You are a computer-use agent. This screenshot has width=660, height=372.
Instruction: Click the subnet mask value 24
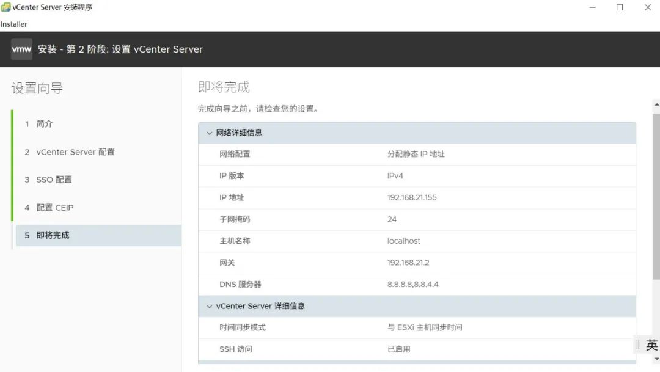pos(392,219)
